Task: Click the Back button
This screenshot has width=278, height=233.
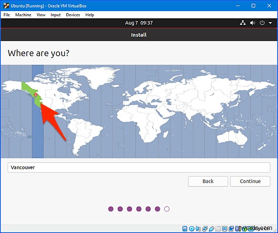Action: click(x=208, y=181)
